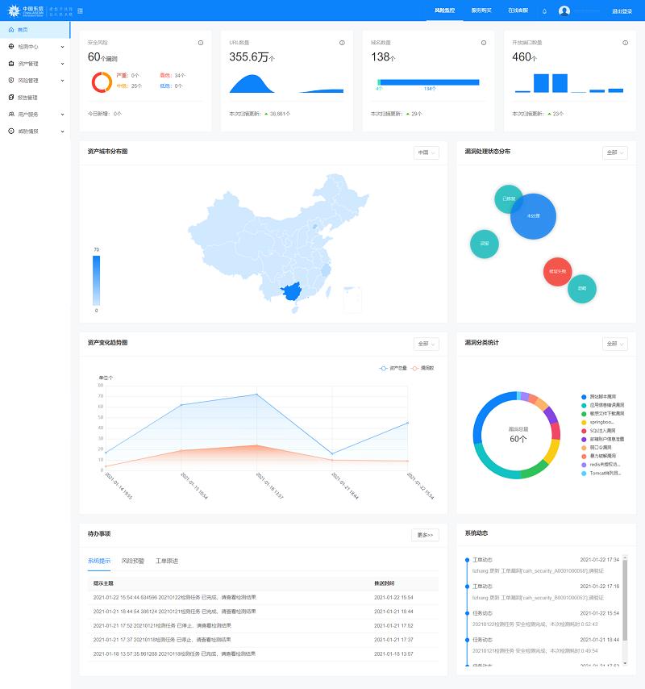Expand the 资产管理 sidebar submenu chevron
This screenshot has height=689, width=645.
[x=62, y=64]
